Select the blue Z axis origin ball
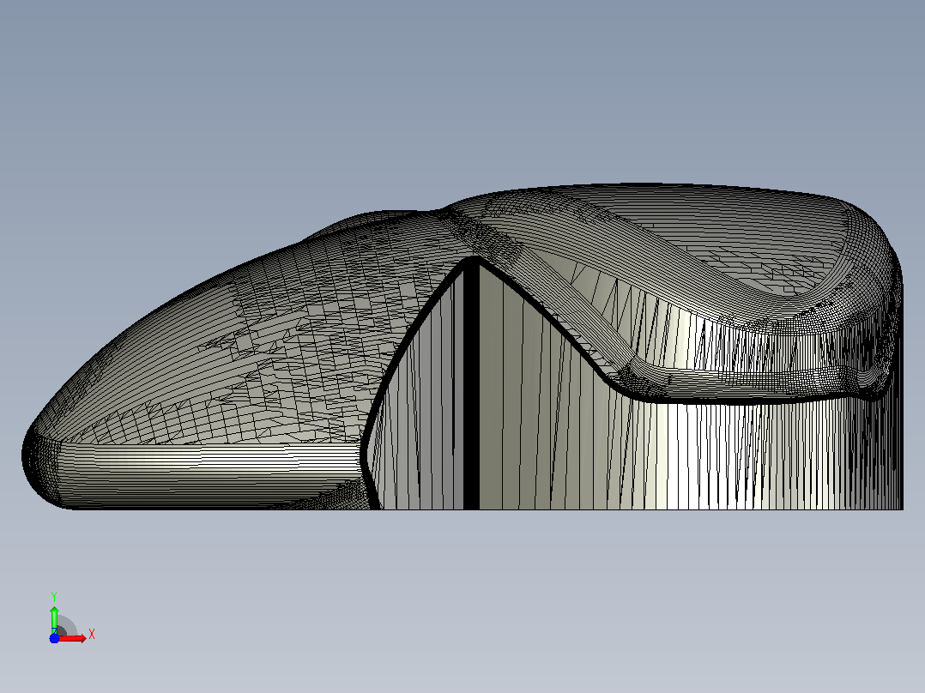 click(54, 638)
